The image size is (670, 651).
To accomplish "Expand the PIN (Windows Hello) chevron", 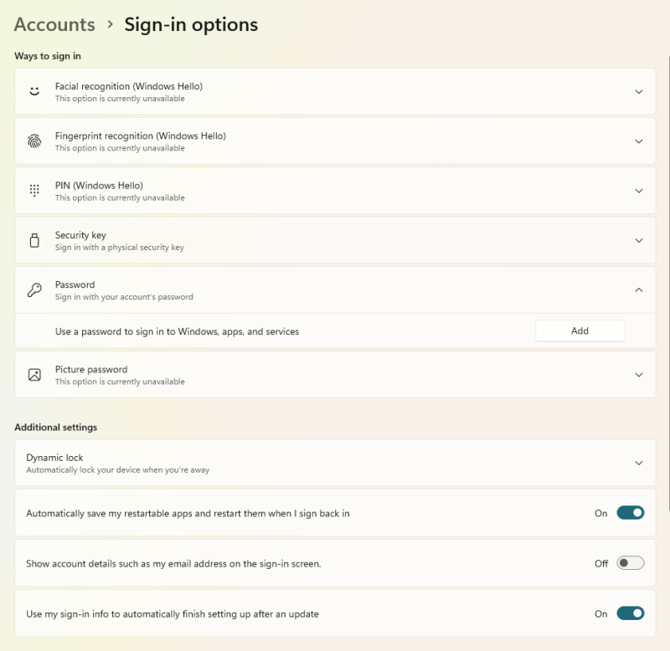I will click(638, 191).
